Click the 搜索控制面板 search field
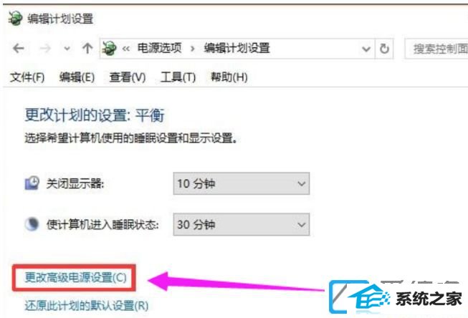The image size is (468, 318). pos(436,49)
